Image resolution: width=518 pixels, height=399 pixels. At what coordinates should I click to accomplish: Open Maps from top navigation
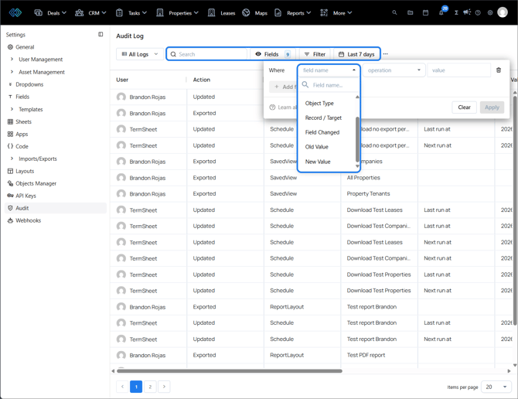pyautogui.click(x=254, y=13)
